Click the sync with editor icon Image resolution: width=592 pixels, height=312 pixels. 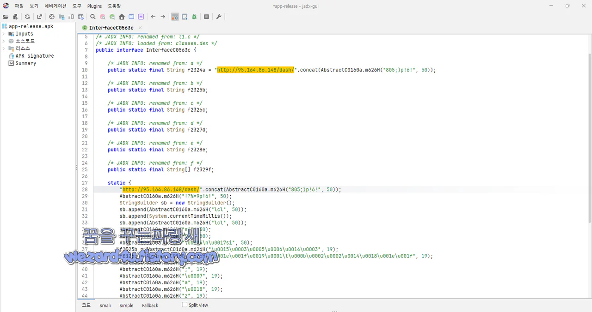coord(52,17)
